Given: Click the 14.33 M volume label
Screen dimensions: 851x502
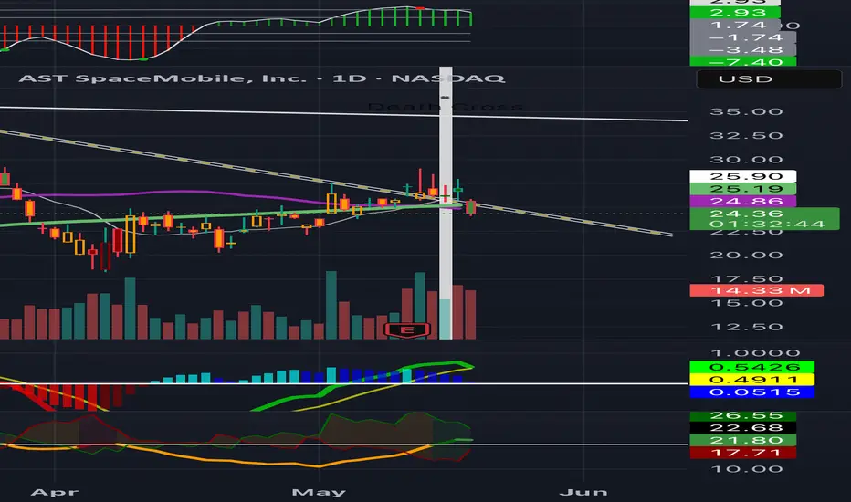Looking at the screenshot, I should click(757, 290).
